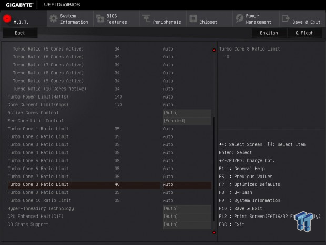Image resolution: width=326 pixels, height=245 pixels.
Task: Select Turbo Power Limit(Watts) setting
Action: pyautogui.click(x=109, y=96)
